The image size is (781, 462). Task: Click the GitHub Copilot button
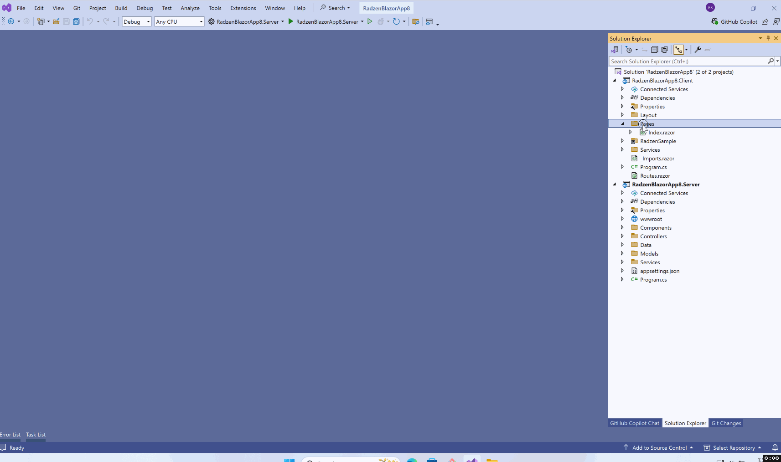[x=734, y=21]
